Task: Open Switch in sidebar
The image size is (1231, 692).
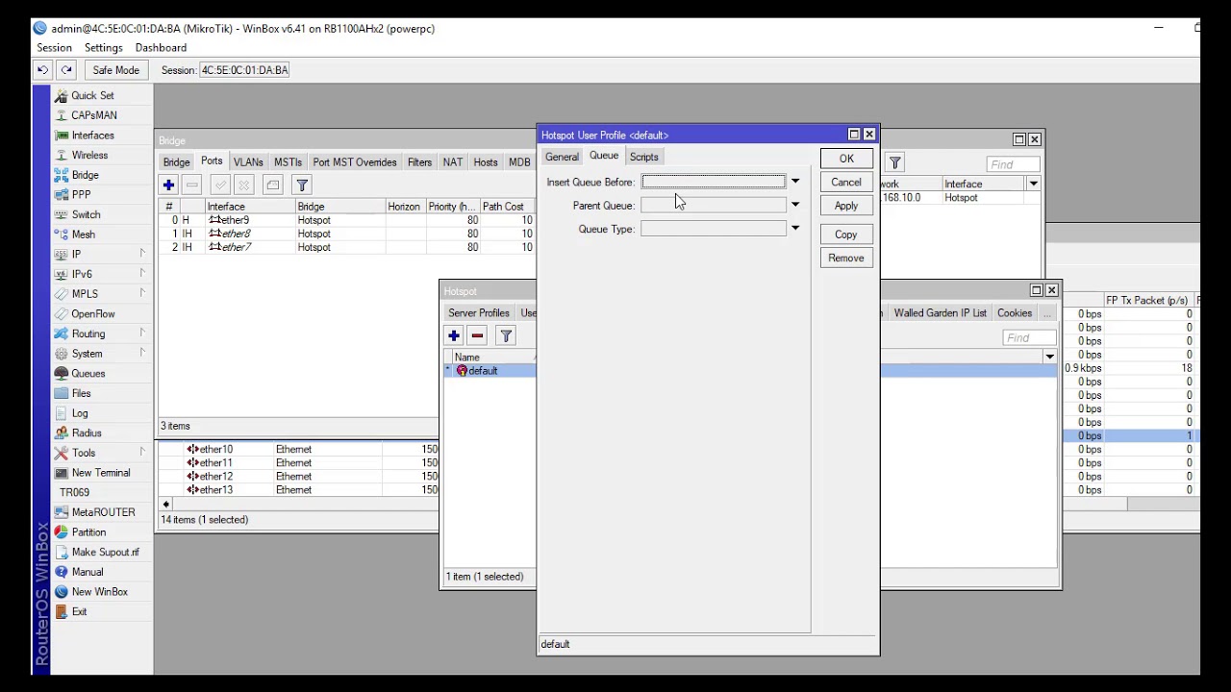Action: 86,214
